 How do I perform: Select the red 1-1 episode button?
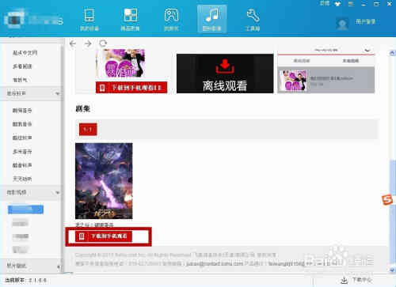[x=88, y=130]
